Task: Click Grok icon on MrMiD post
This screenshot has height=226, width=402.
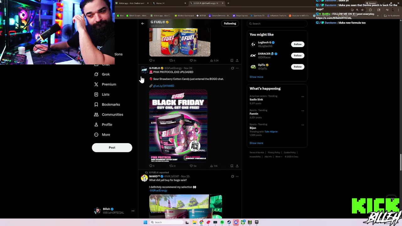Action: click(232, 176)
